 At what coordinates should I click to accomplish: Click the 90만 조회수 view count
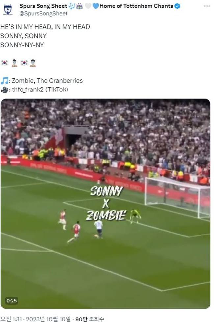pyautogui.click(x=90, y=319)
